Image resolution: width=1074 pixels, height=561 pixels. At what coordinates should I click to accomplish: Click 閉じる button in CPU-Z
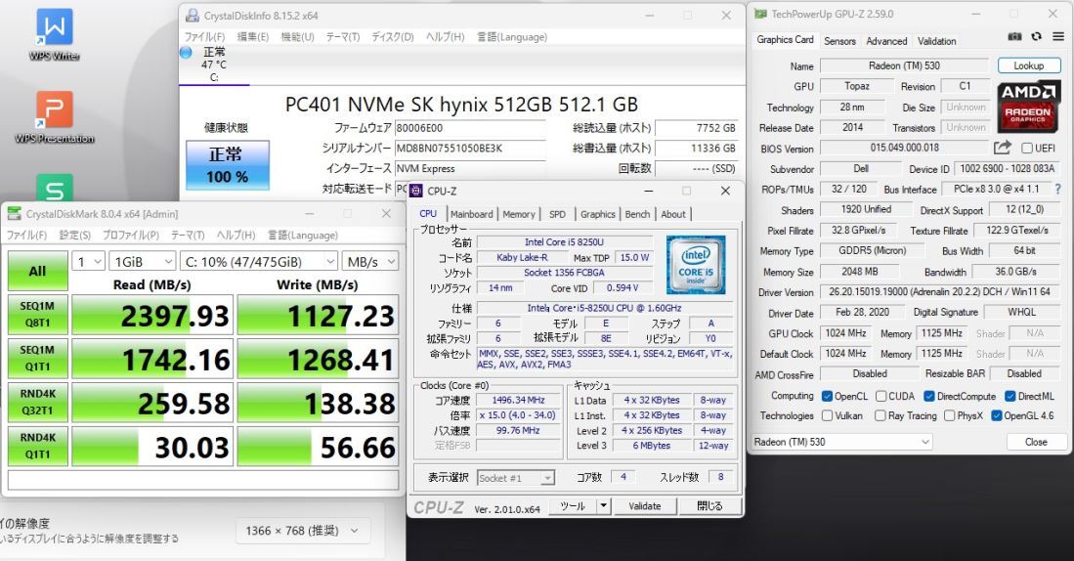[x=709, y=506]
